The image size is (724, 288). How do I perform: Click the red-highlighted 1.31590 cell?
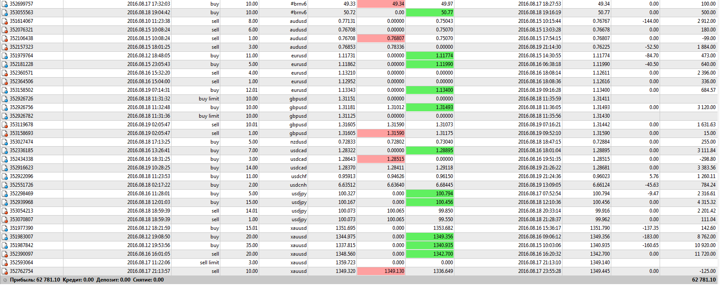coord(381,133)
